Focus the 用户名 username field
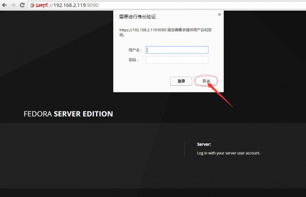The width and height of the screenshot is (306, 197). pyautogui.click(x=177, y=50)
